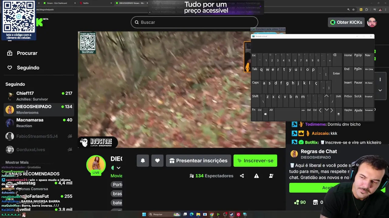Viewport: 389px width, 218px height.
Task: Expand the dropdown chevron below channel name
Action: point(119,168)
